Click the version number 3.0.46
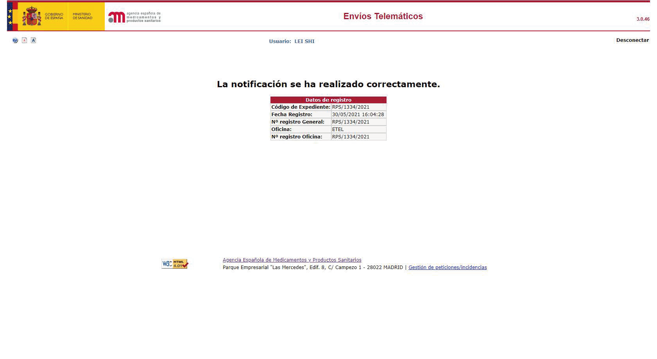This screenshot has width=657, height=359. 643,19
